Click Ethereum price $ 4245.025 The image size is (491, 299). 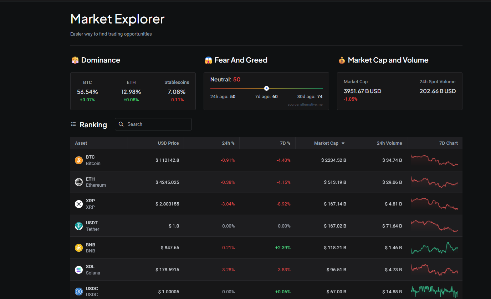click(x=167, y=182)
